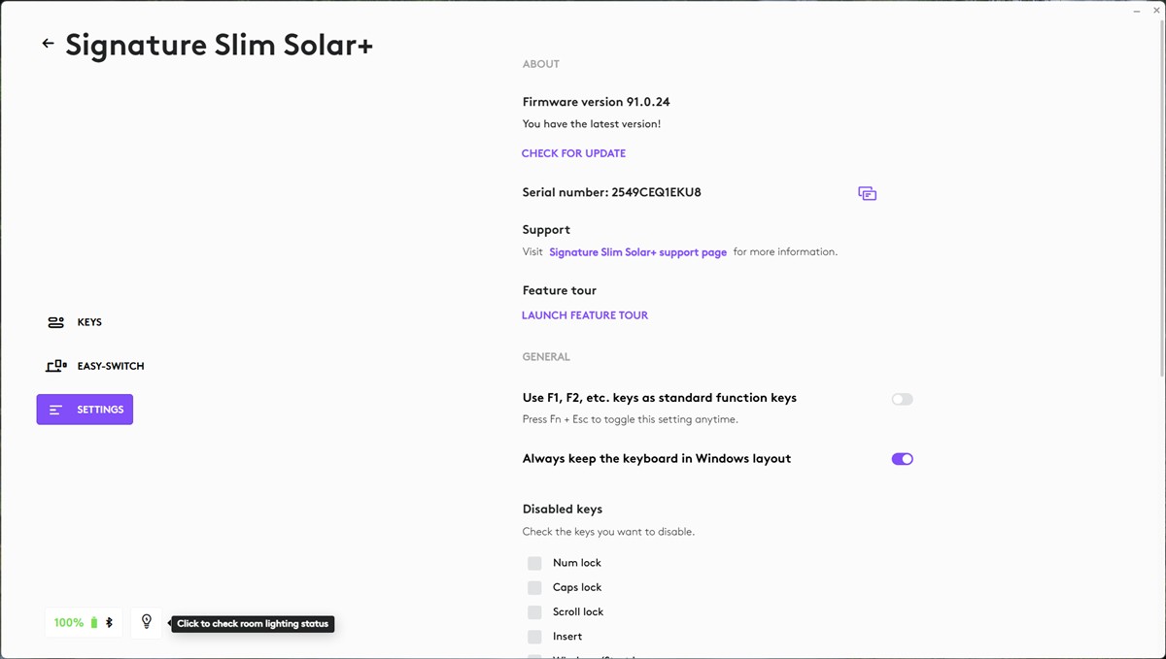Click the vertical scrollbar on the right

point(1161,194)
